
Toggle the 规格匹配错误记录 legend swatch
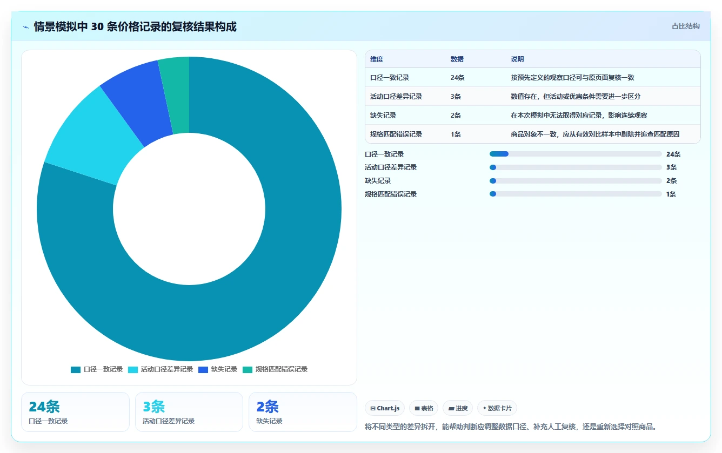[x=248, y=370]
